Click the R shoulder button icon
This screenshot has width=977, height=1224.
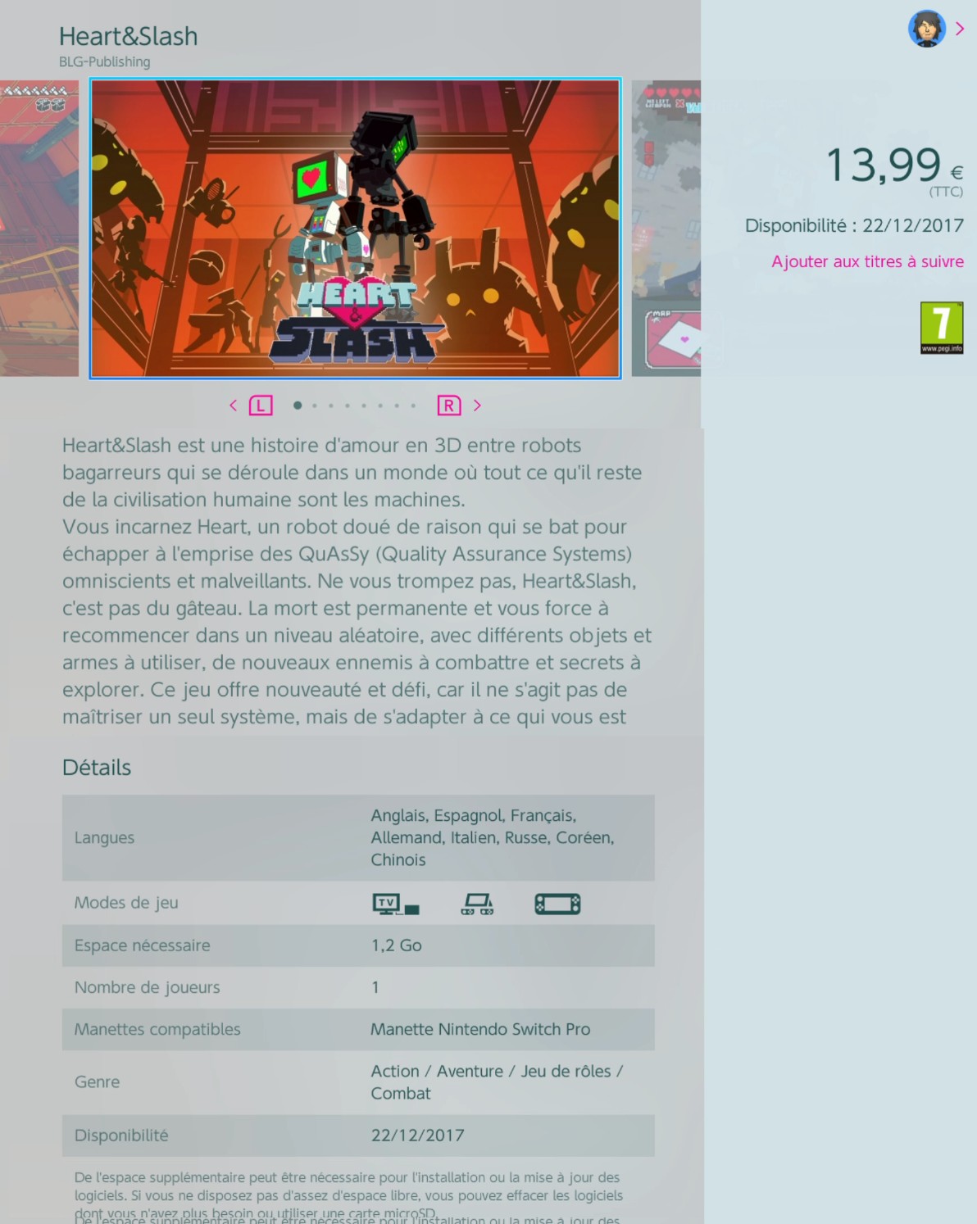point(449,406)
